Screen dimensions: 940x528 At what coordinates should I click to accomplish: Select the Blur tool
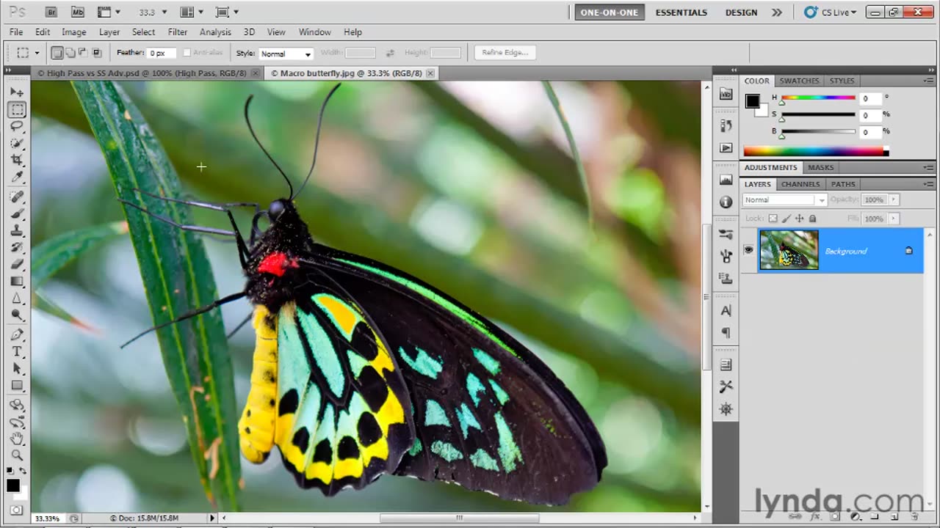pyautogui.click(x=17, y=298)
